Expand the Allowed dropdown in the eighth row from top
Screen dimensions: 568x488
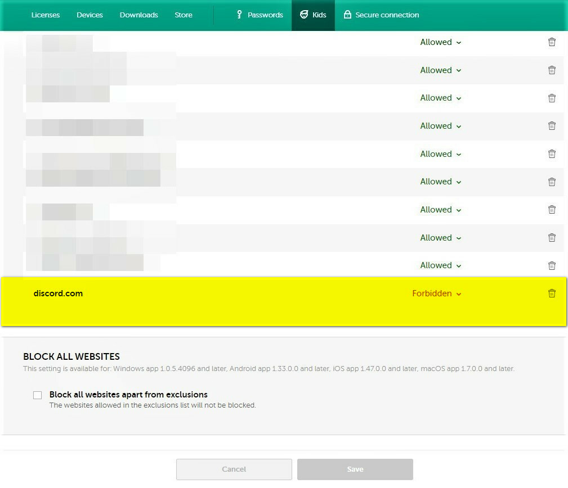tap(440, 238)
